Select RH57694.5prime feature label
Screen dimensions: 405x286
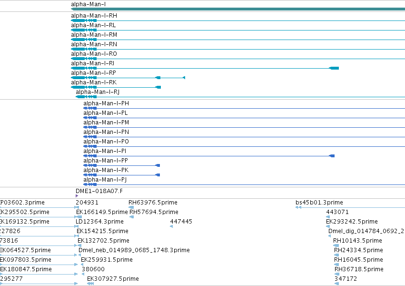[154, 212]
